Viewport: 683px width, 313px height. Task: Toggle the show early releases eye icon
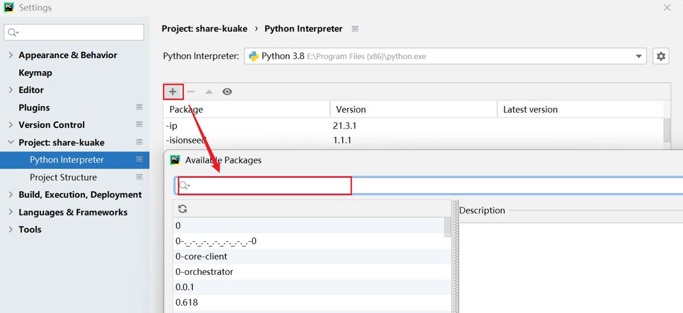(x=227, y=92)
